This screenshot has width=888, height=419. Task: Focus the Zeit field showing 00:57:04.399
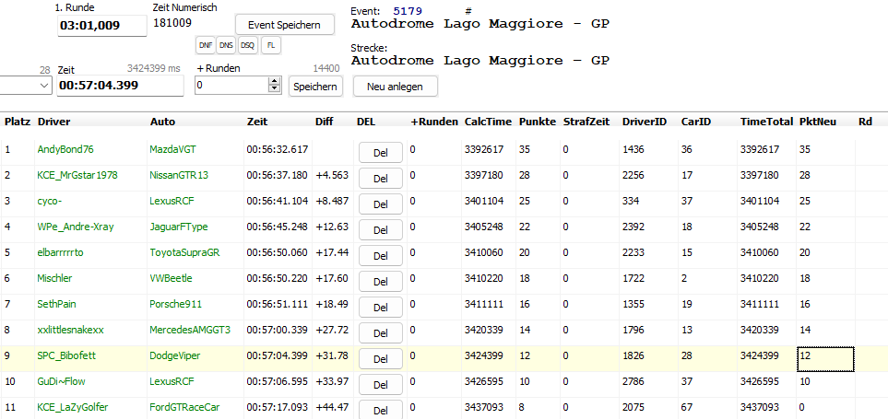tap(119, 86)
